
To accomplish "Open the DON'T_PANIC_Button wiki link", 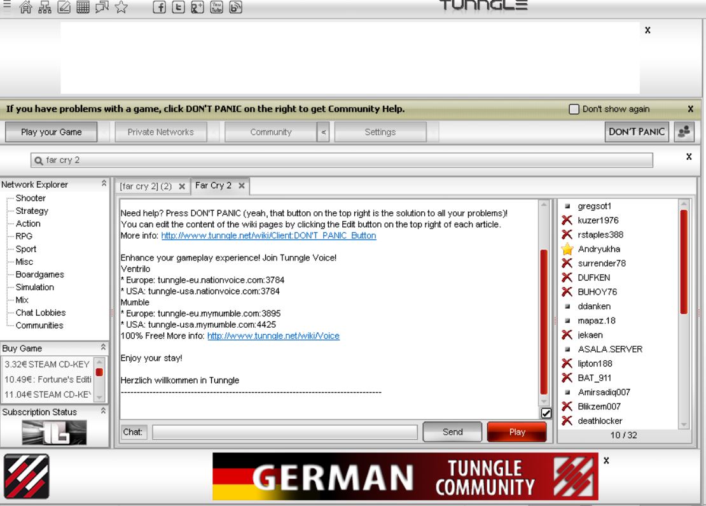I will point(268,235).
